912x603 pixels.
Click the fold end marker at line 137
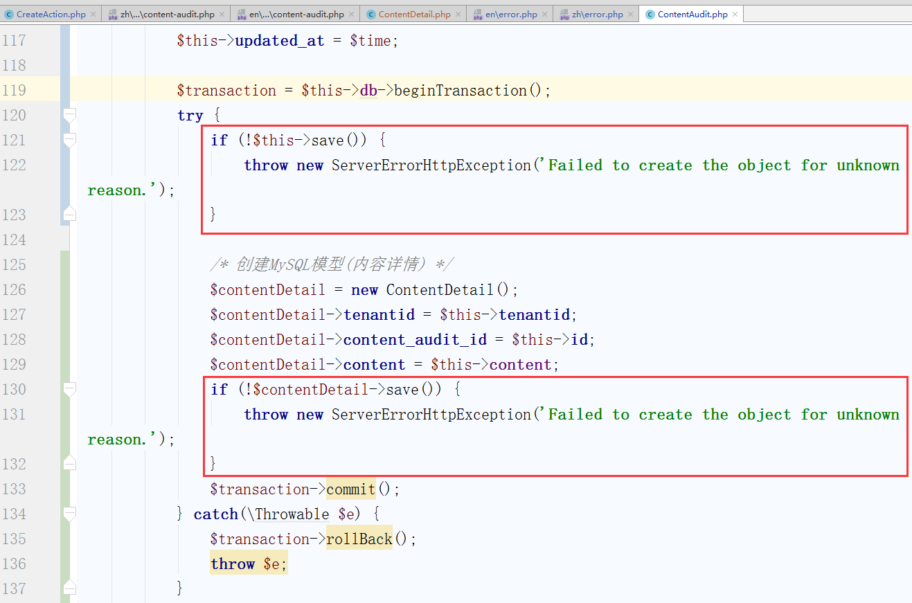[69, 588]
